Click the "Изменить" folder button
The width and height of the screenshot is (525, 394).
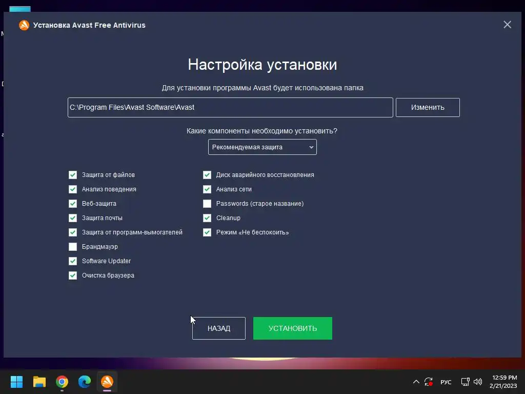pos(428,108)
